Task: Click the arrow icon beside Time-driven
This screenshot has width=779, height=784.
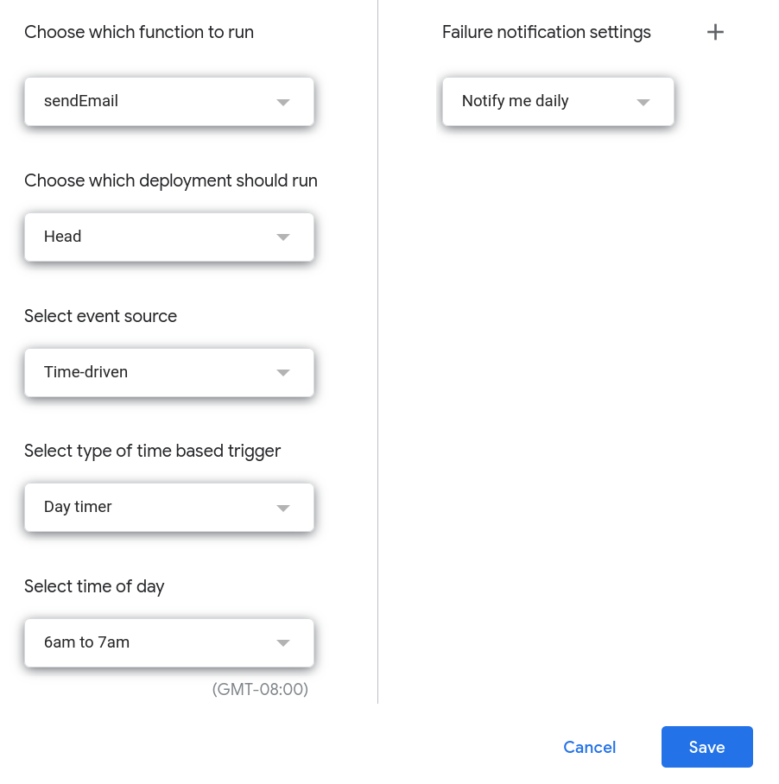Action: click(283, 372)
